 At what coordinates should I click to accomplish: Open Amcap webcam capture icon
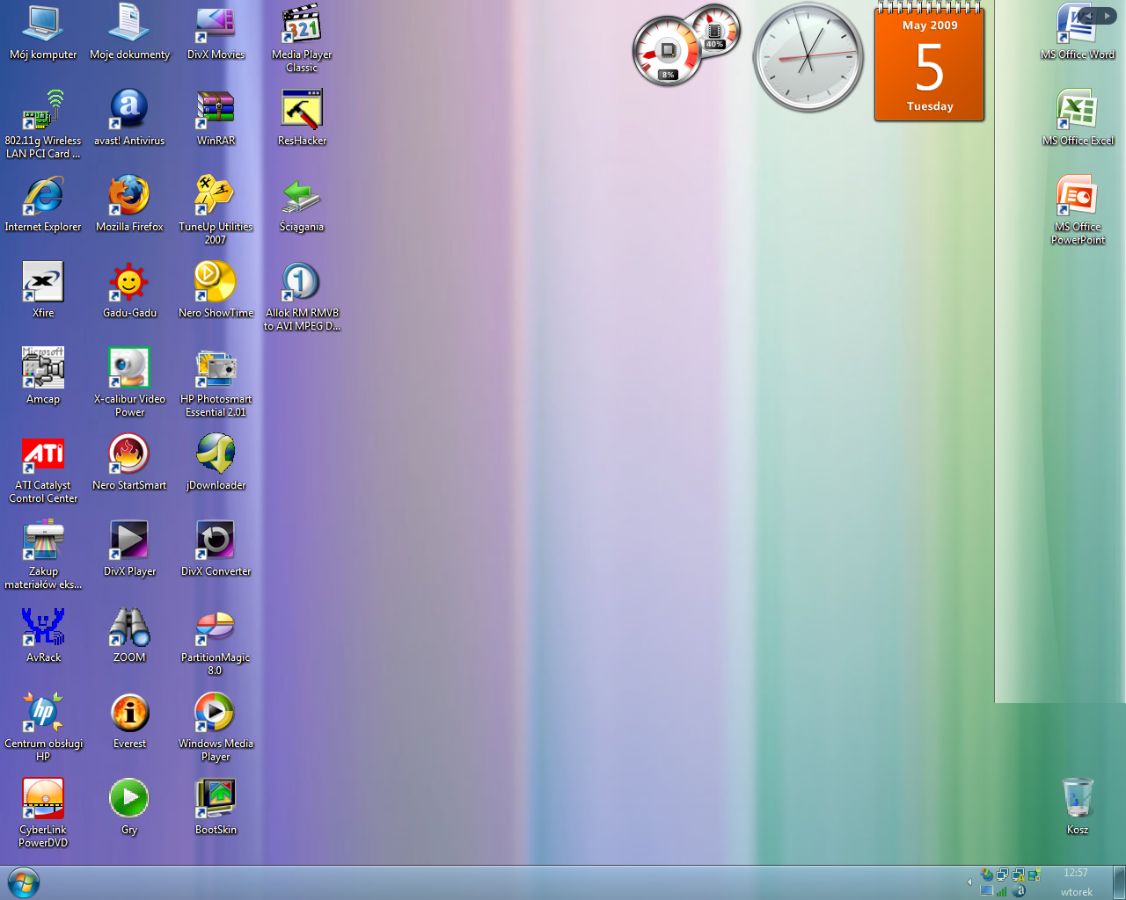[x=43, y=376]
